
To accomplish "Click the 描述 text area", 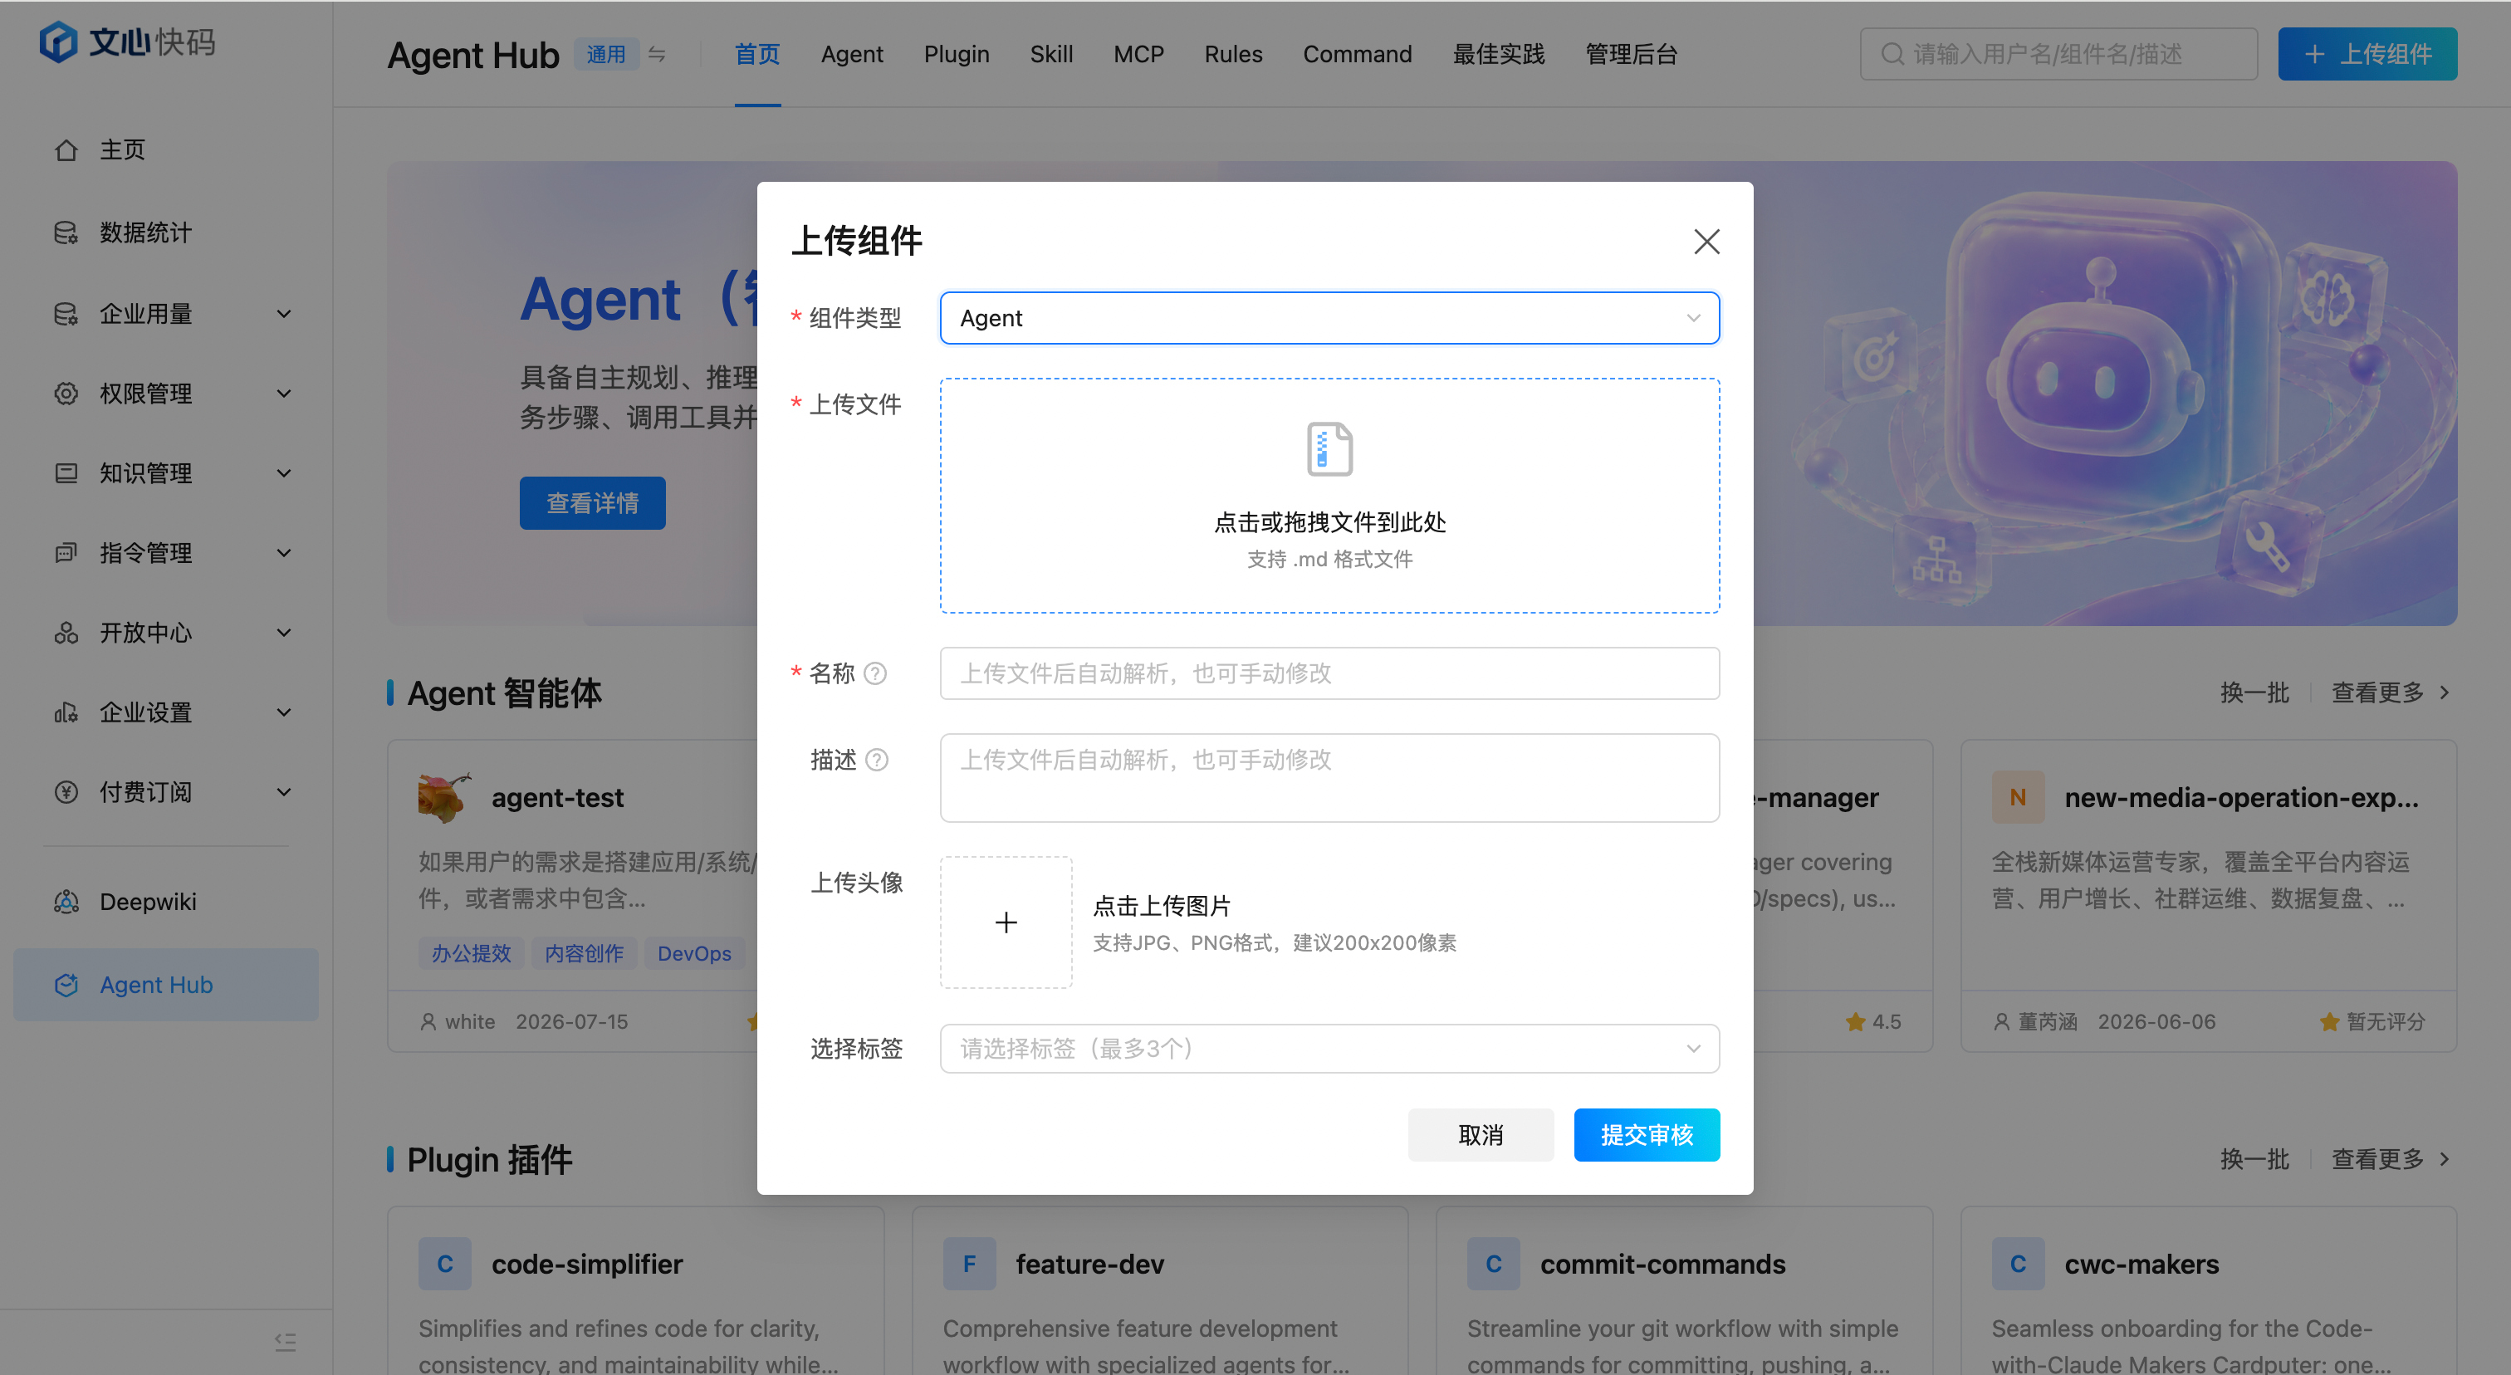I will point(1329,778).
